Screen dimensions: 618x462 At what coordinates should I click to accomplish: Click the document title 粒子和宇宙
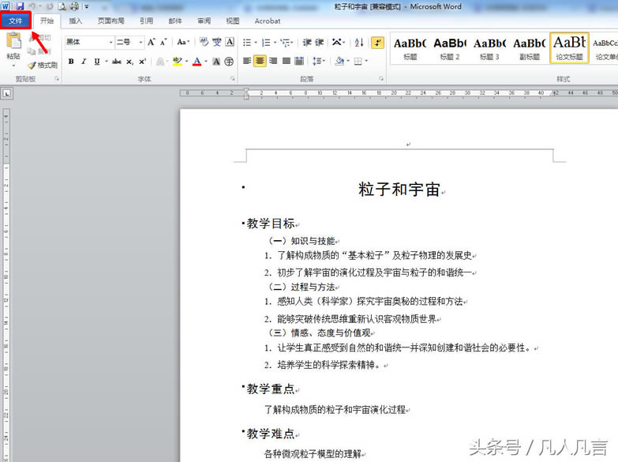click(x=399, y=190)
